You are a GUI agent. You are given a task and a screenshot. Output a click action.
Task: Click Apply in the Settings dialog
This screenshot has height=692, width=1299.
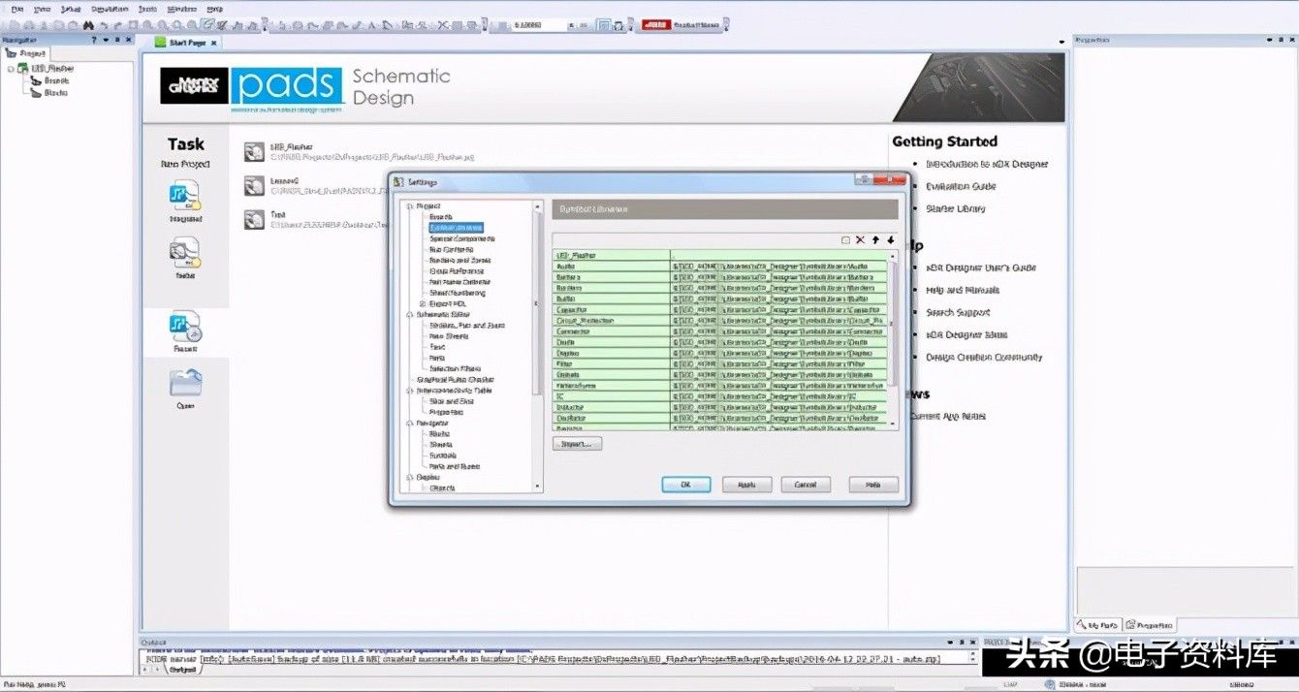(746, 485)
